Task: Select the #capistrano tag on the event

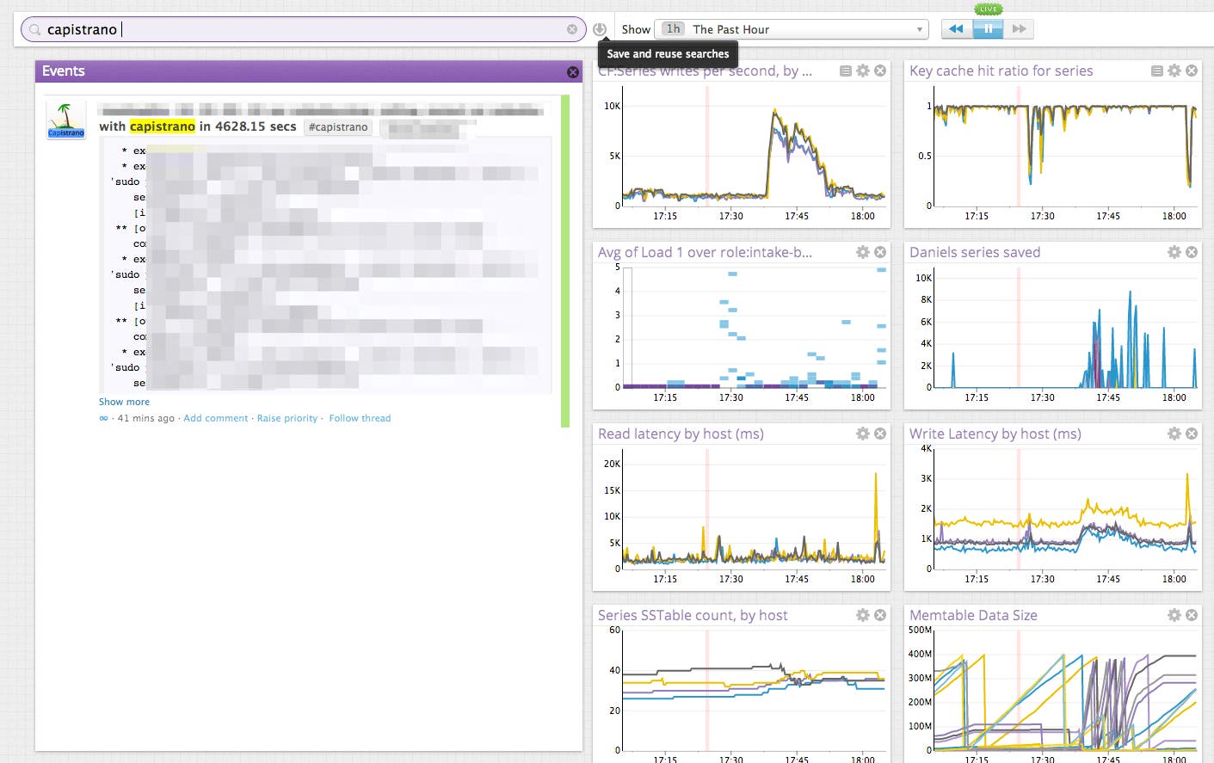Action: point(337,126)
